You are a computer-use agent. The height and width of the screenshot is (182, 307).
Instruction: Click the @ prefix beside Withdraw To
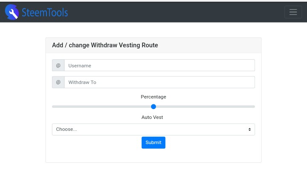click(x=58, y=82)
